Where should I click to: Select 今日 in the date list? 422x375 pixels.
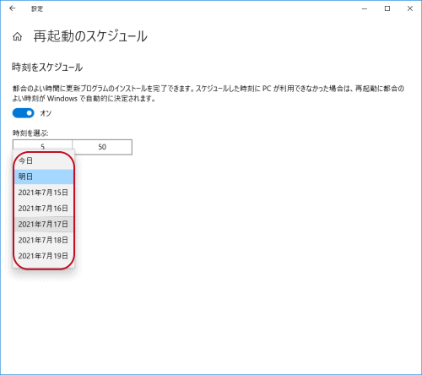pos(44,160)
